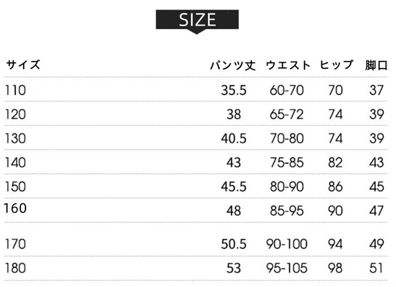Select the size 130 row label
This screenshot has height=287, width=396.
[16, 138]
